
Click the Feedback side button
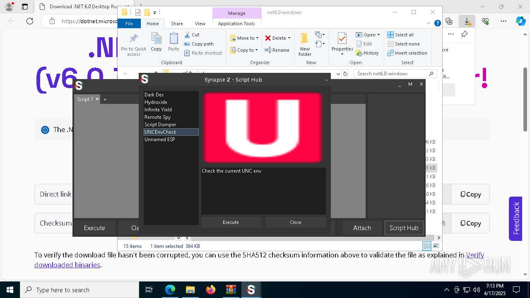pyautogui.click(x=516, y=219)
